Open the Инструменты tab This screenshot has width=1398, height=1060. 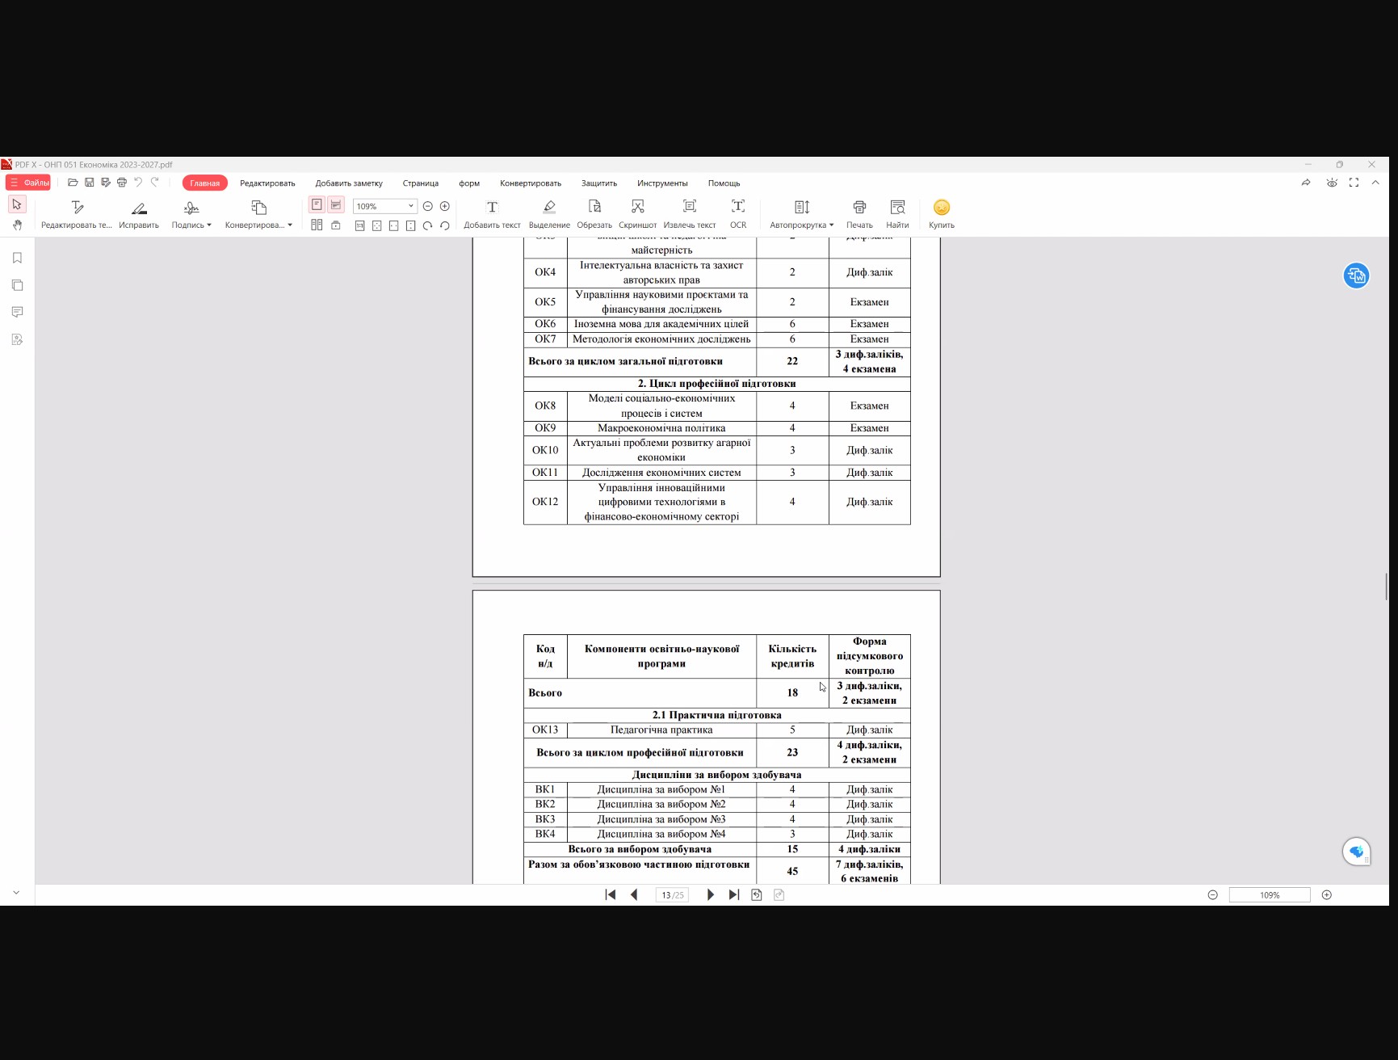(x=662, y=183)
